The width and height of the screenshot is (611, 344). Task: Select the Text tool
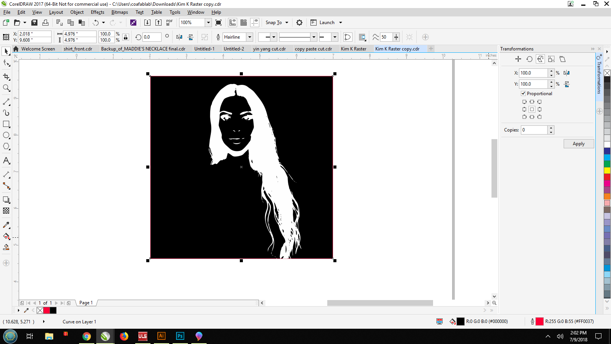[x=6, y=161]
